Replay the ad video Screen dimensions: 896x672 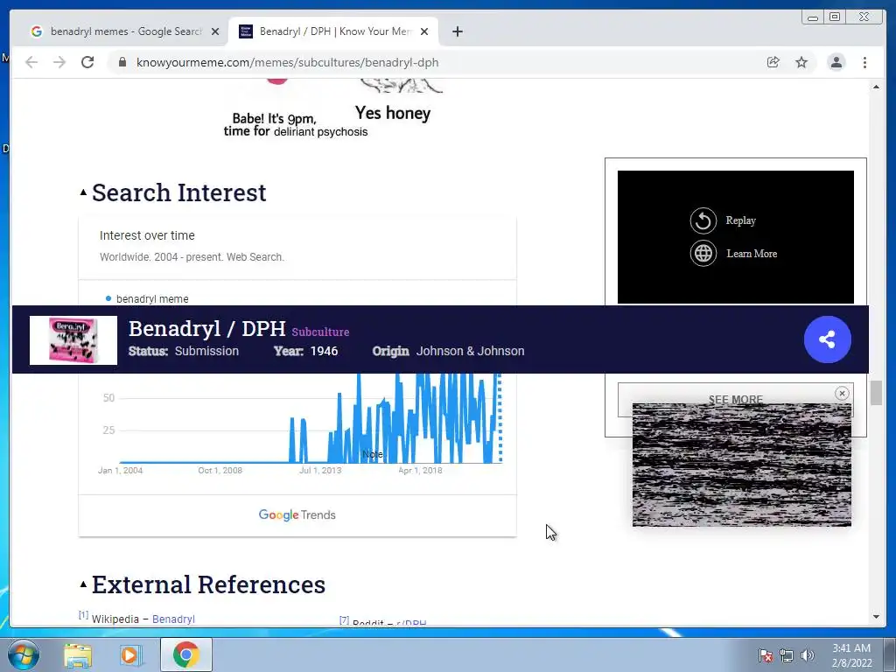coord(740,220)
